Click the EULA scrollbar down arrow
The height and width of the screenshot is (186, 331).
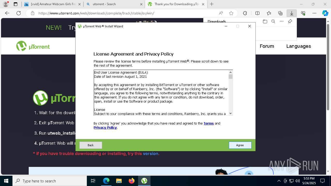pos(231,113)
